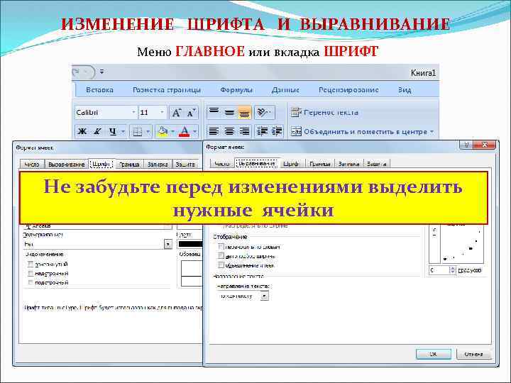Open the Calibri font name dropdown
The image size is (511, 383).
tap(133, 113)
